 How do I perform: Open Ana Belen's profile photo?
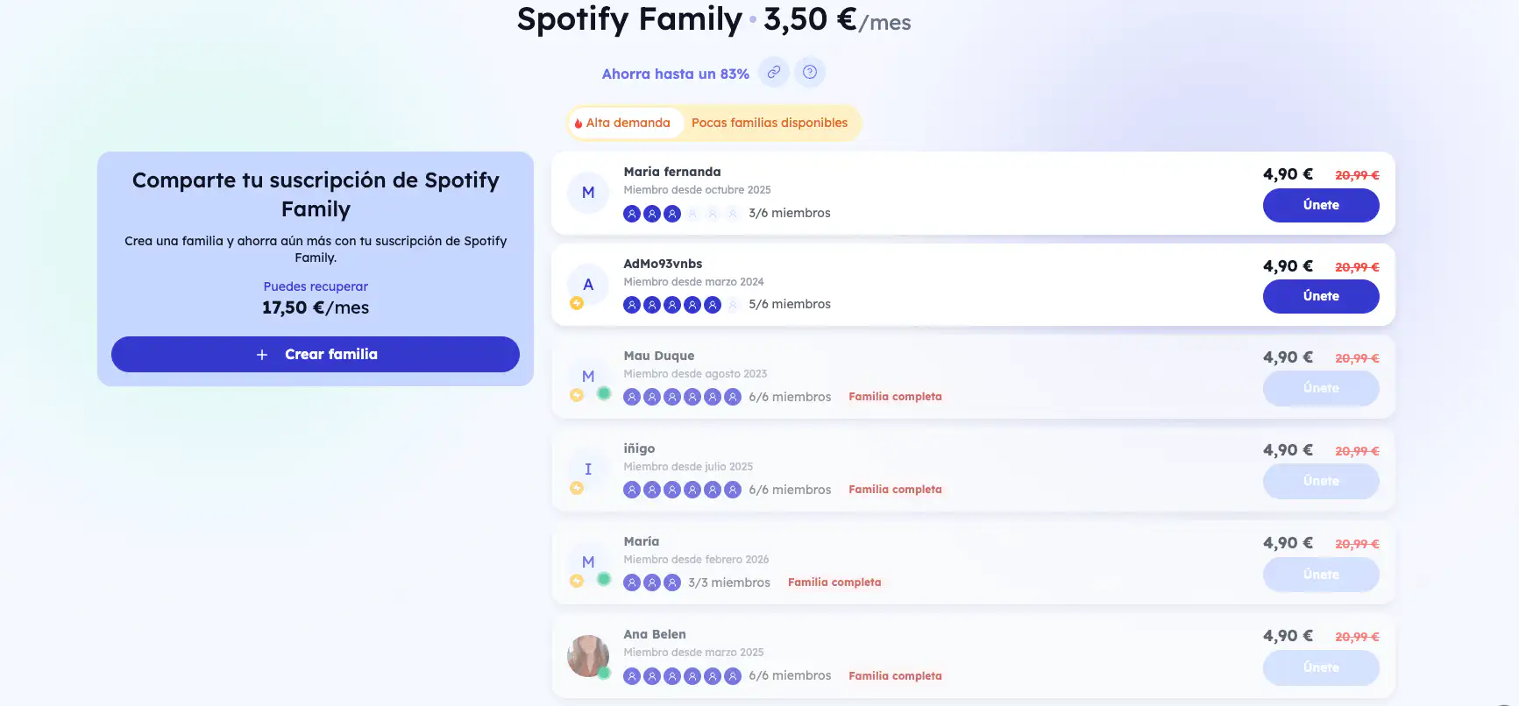[x=587, y=655]
